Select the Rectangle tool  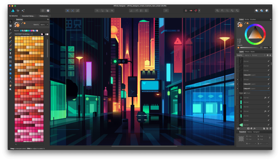pos(10,66)
